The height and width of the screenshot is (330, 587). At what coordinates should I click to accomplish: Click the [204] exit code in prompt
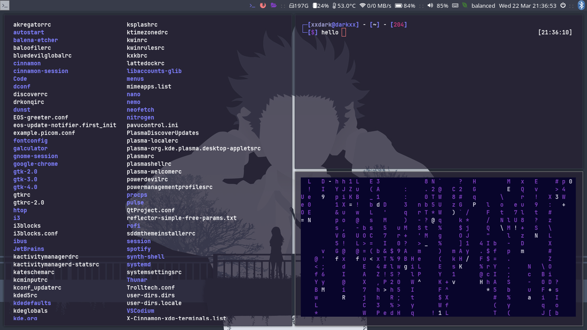[398, 24]
